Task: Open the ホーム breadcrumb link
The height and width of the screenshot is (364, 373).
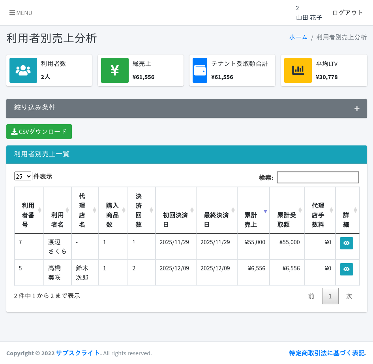Action: pyautogui.click(x=298, y=37)
